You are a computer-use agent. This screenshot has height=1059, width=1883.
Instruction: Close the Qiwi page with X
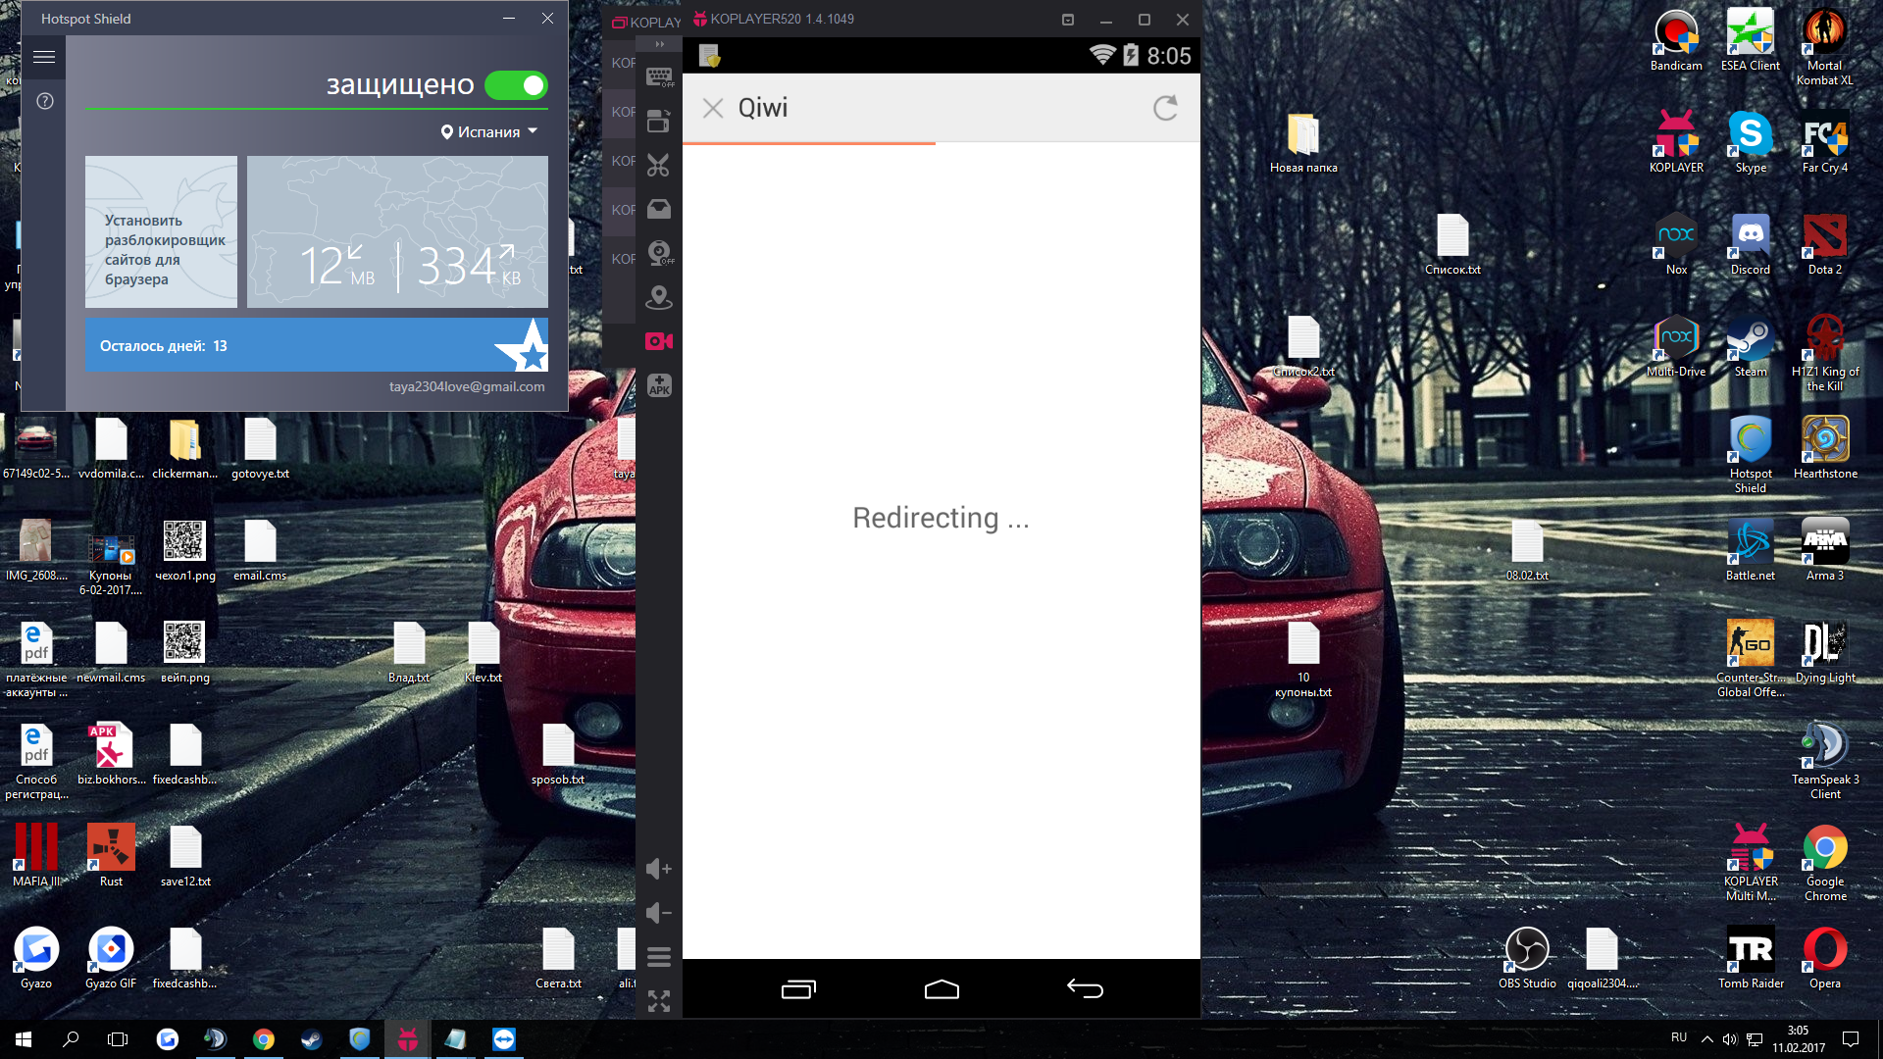click(x=713, y=108)
